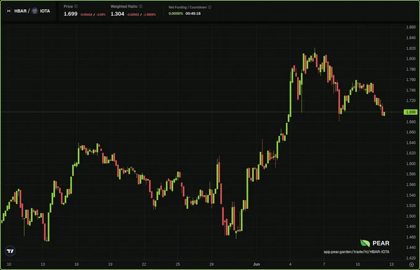Open the info icon next to Price
Screen dimensions: 420x270
click(x=76, y=6)
